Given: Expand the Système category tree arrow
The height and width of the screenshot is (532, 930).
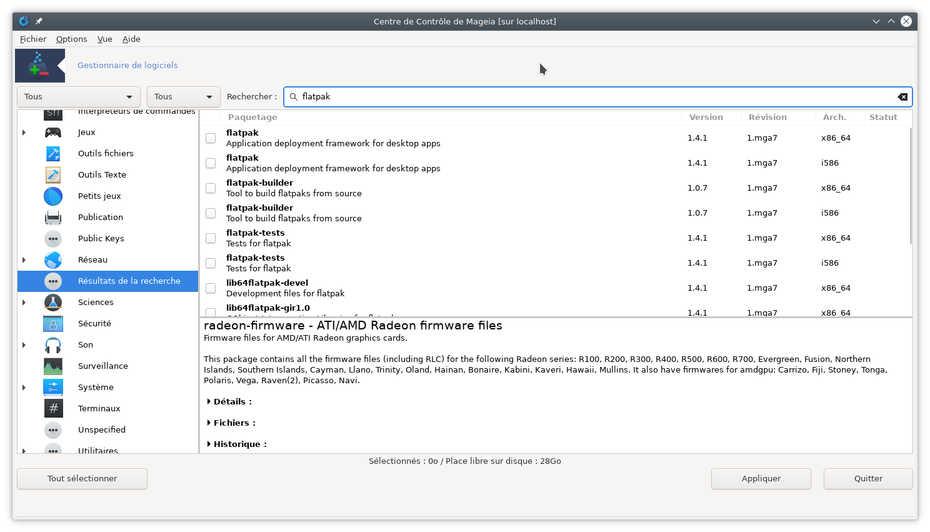Looking at the screenshot, I should (24, 388).
